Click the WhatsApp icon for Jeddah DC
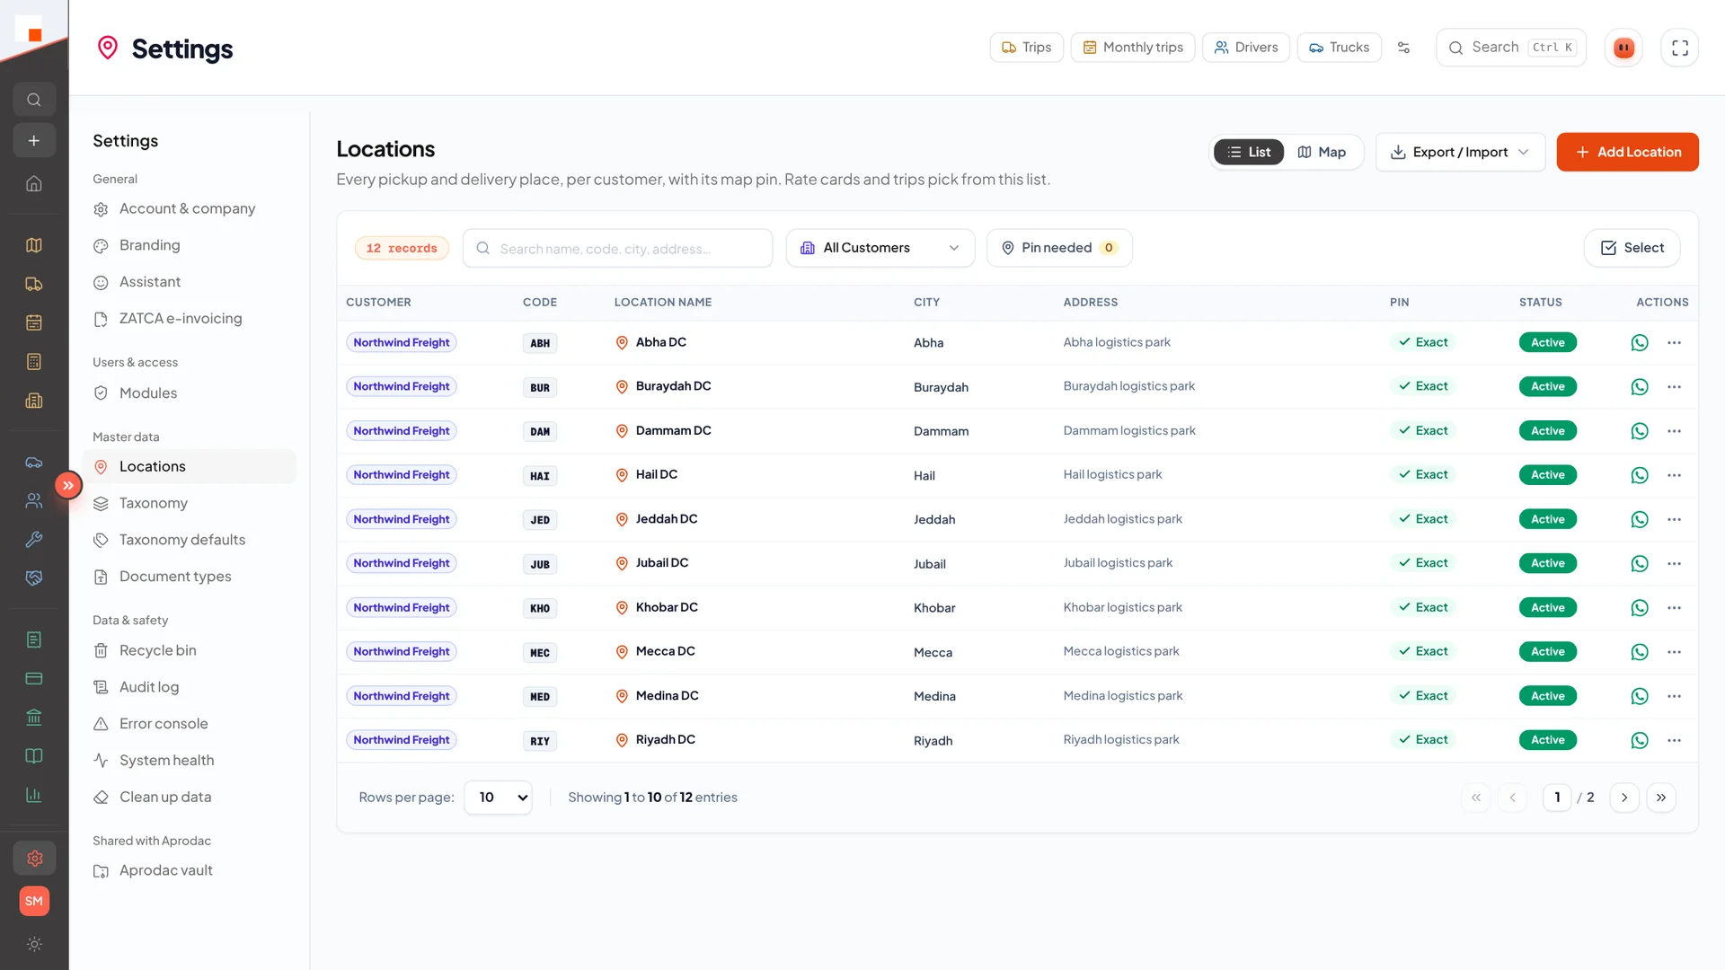This screenshot has width=1725, height=970. [x=1640, y=519]
